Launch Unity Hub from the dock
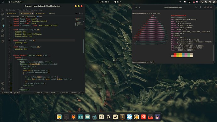The height and width of the screenshot is (122, 217). coord(102,117)
